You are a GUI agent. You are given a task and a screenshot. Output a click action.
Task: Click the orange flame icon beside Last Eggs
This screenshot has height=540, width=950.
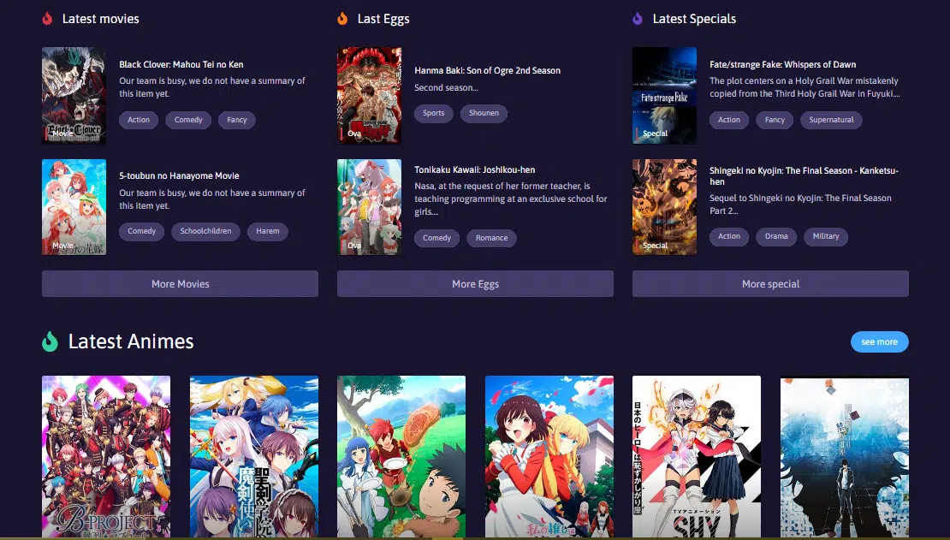[x=342, y=18]
